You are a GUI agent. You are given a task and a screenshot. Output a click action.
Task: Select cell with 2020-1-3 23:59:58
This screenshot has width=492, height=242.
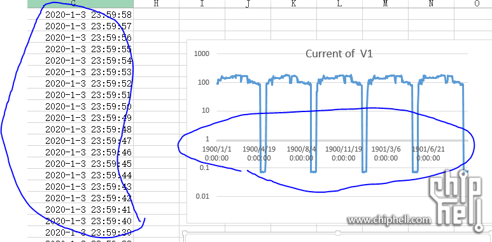80,15
